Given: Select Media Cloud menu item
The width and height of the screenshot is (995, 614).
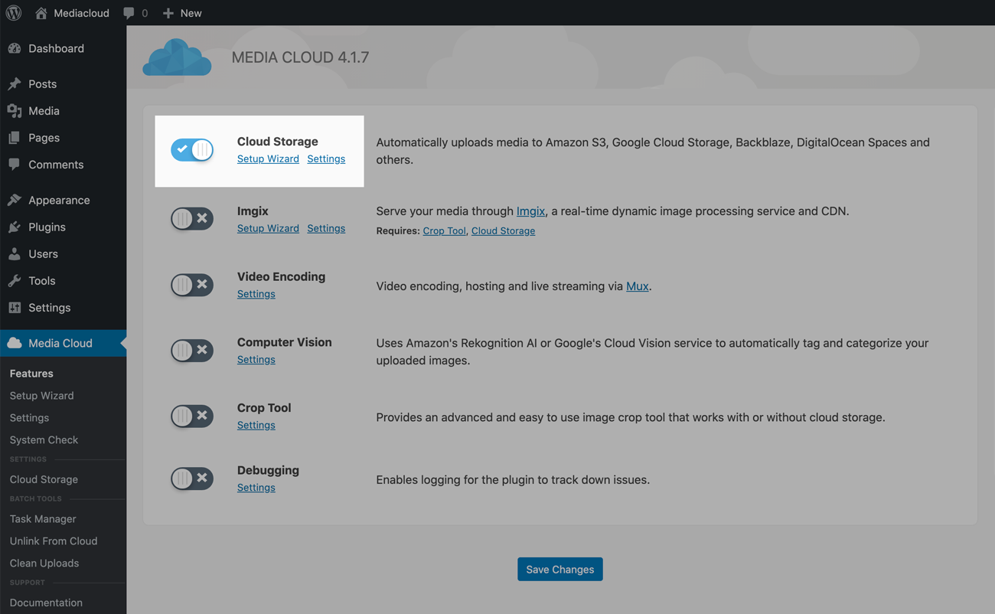Looking at the screenshot, I should 63,343.
